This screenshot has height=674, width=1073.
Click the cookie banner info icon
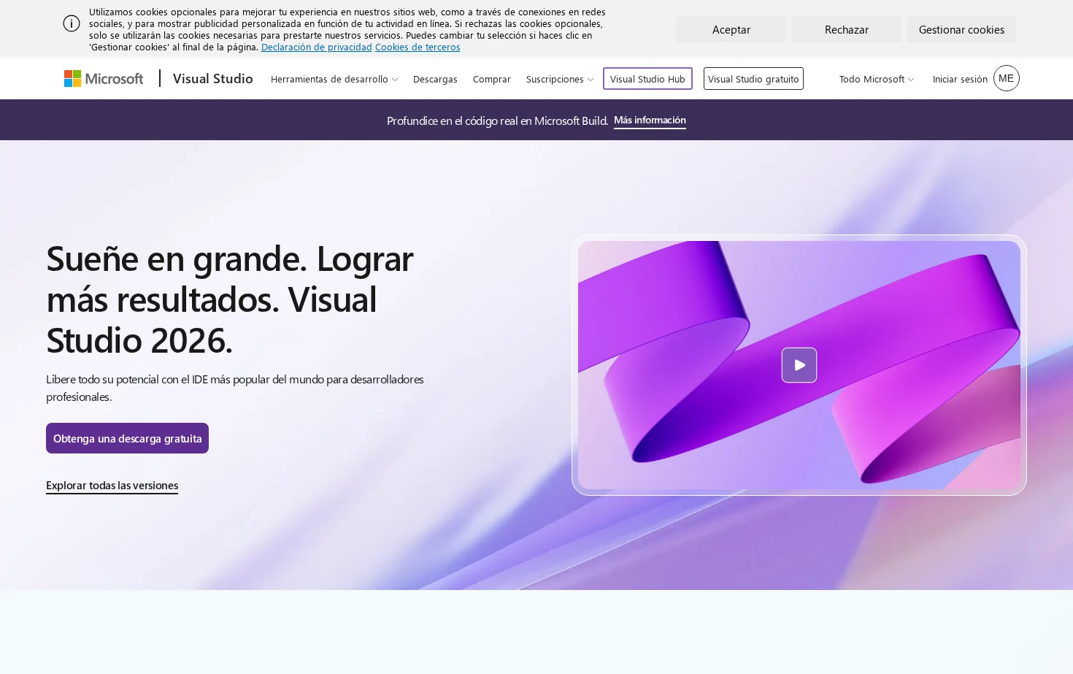(x=72, y=24)
